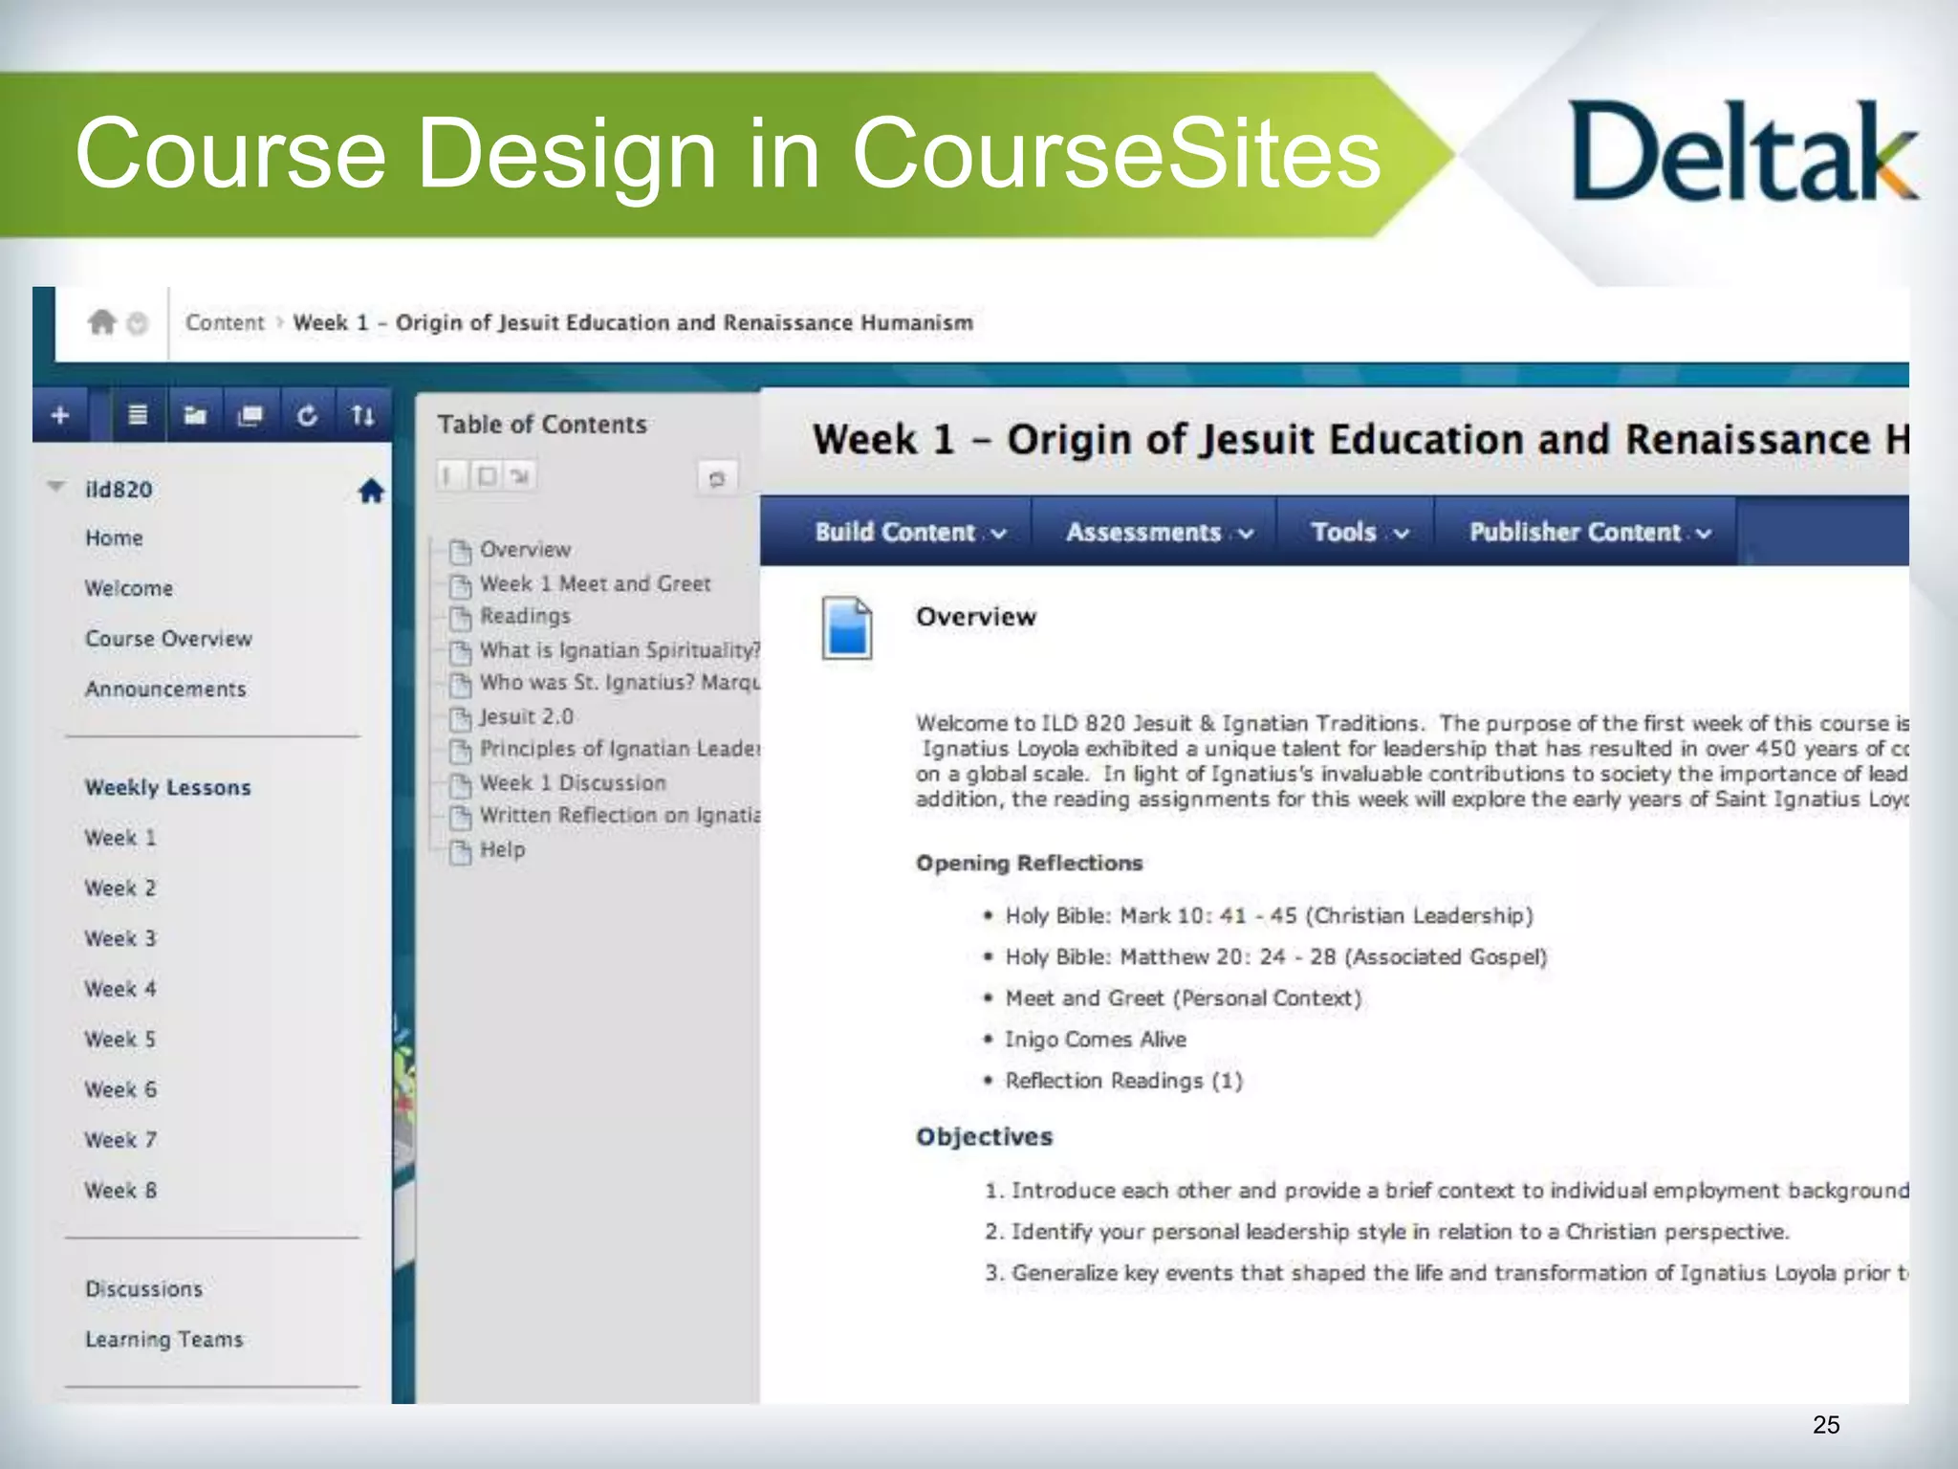
Task: Expand the Publisher Content menu
Action: 1589,533
